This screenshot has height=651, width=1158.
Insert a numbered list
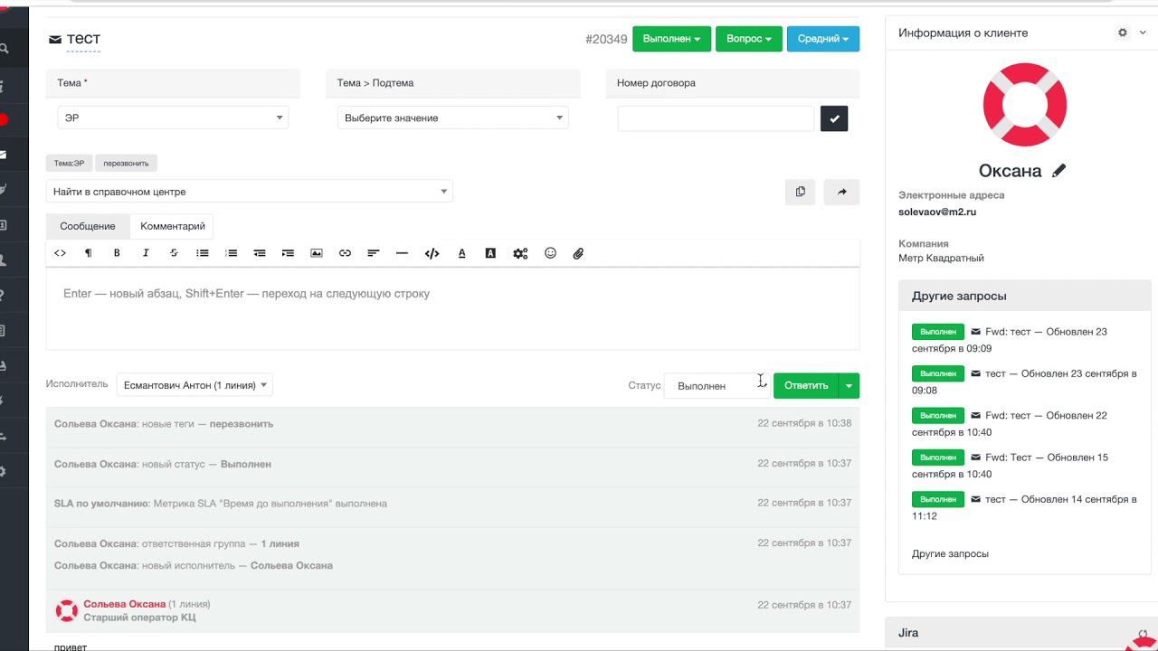pos(232,253)
